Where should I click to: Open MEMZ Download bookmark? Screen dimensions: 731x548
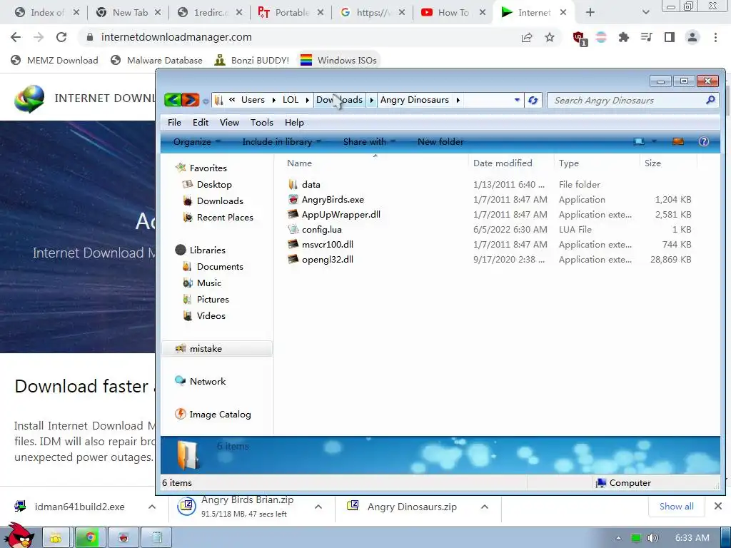[54, 60]
